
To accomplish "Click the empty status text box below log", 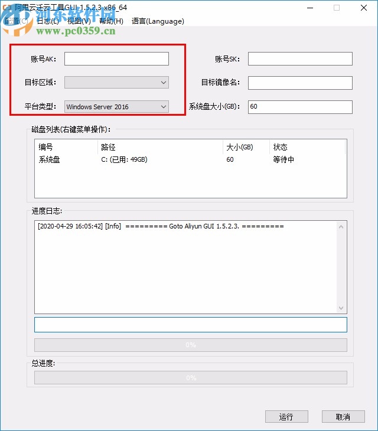I will [x=191, y=325].
